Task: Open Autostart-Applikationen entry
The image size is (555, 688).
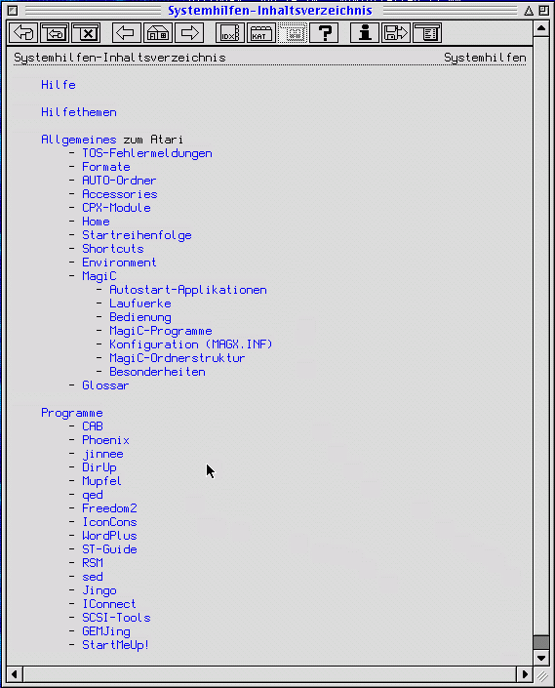Action: tap(188, 290)
